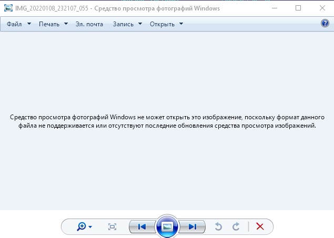
Task: Click the magnifier zoom icon
Action: click(x=82, y=226)
